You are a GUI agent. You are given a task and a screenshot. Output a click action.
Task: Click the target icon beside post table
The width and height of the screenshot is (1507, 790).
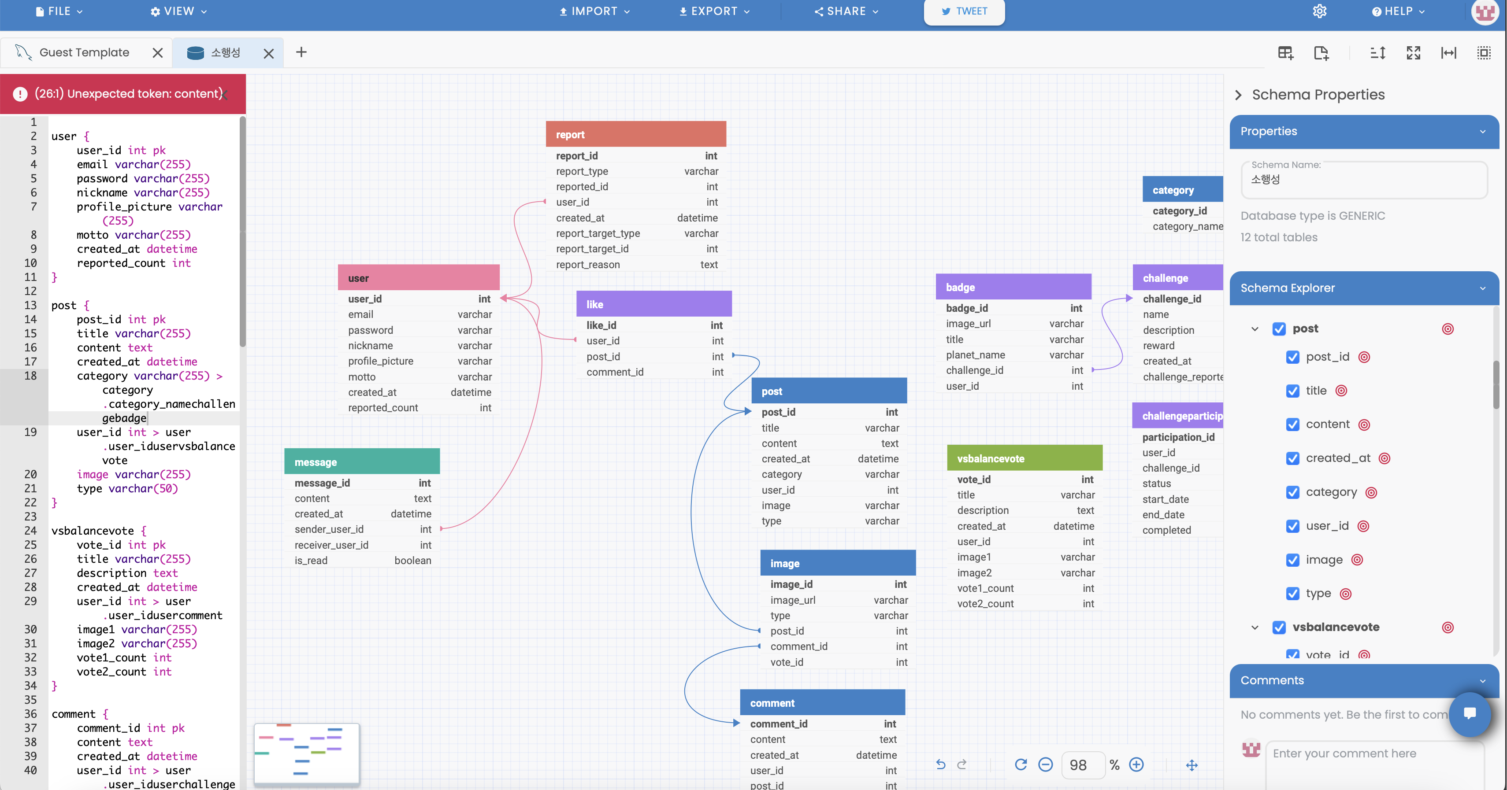click(1448, 329)
